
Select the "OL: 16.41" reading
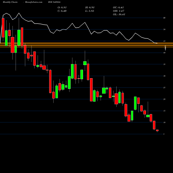[119, 15]
